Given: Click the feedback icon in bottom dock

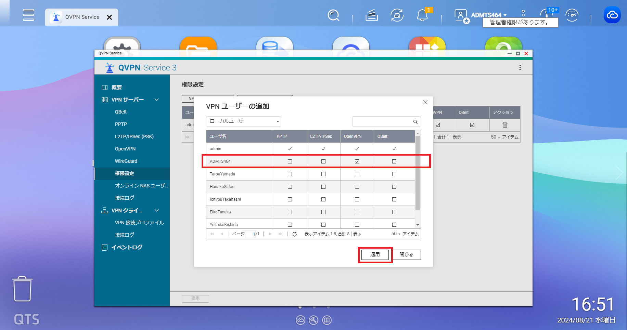Looking at the screenshot, I should click(x=327, y=320).
